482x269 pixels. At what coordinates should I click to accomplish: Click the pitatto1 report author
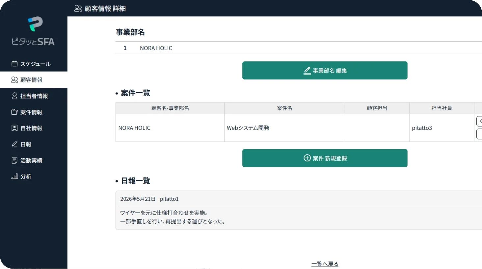(169, 199)
